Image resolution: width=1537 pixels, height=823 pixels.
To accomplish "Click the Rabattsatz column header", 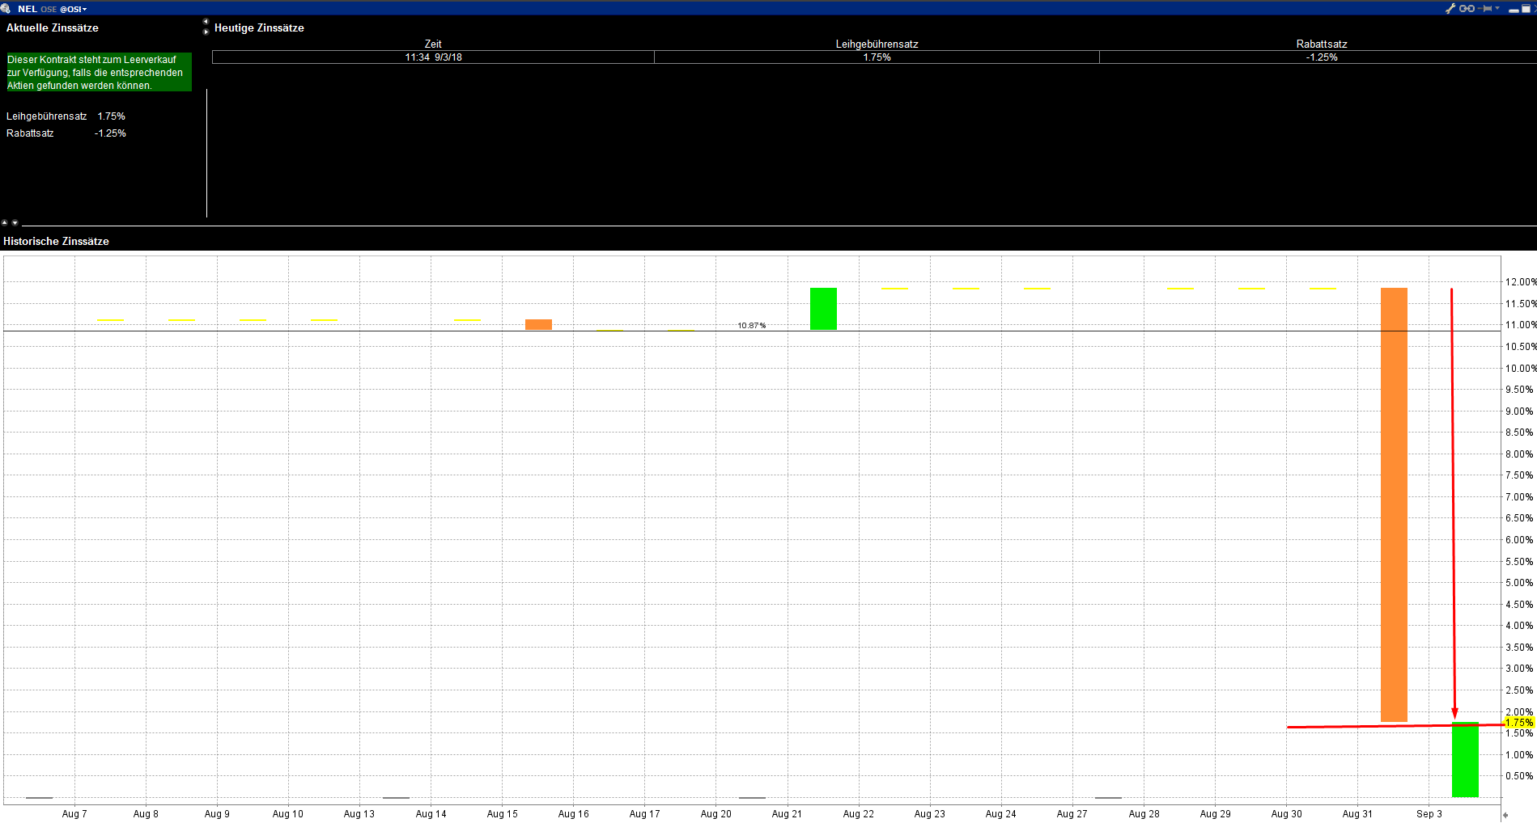I will (1322, 44).
